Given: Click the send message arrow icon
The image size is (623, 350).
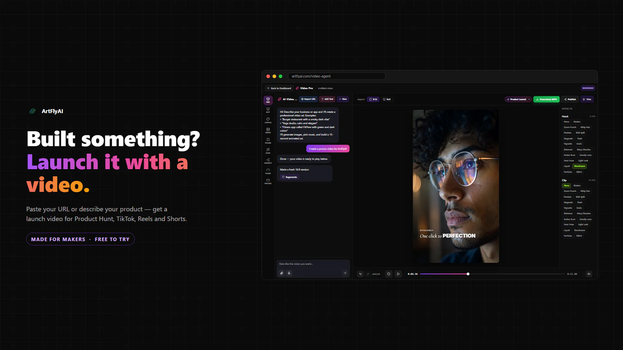Looking at the screenshot, I should click(345, 273).
